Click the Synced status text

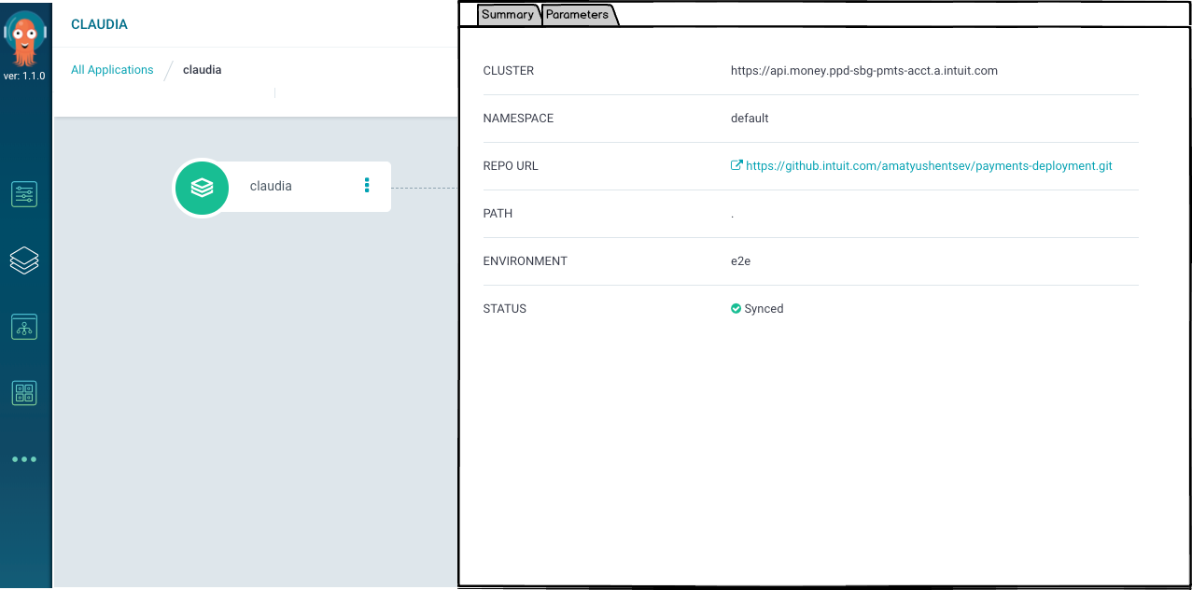(x=764, y=309)
